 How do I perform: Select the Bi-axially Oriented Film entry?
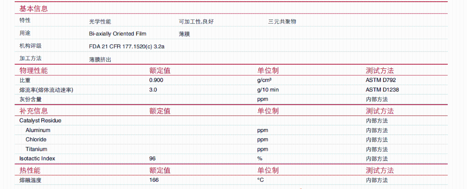click(x=118, y=34)
